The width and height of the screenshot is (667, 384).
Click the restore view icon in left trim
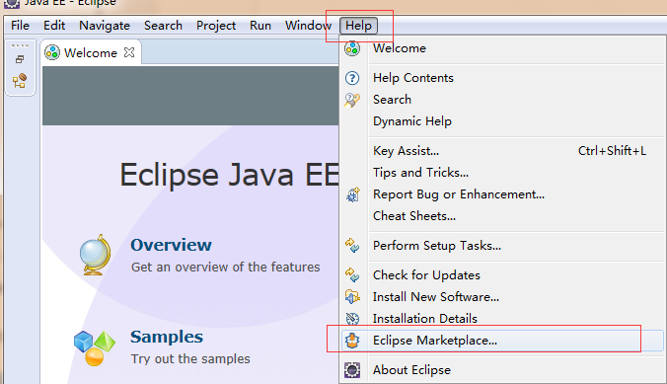[20, 59]
